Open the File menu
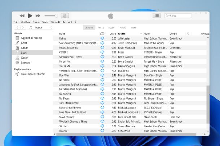The image size is (220, 146). coord(16,22)
